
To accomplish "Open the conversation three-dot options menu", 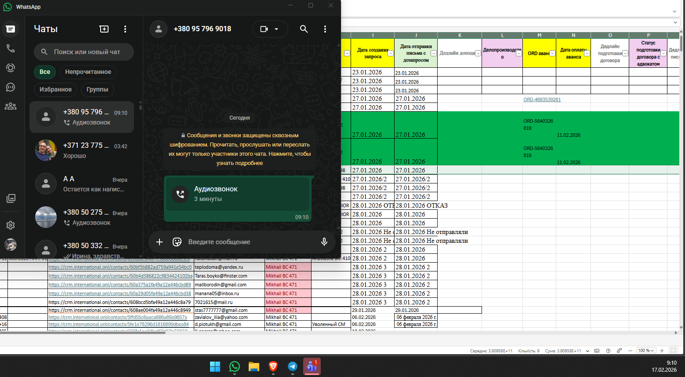I will [x=325, y=29].
